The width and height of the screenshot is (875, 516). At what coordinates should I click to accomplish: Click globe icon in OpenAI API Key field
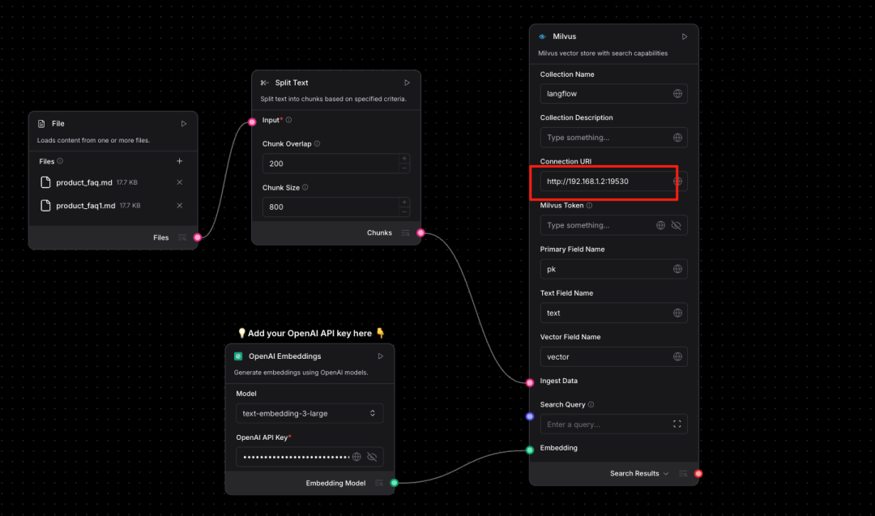[356, 457]
